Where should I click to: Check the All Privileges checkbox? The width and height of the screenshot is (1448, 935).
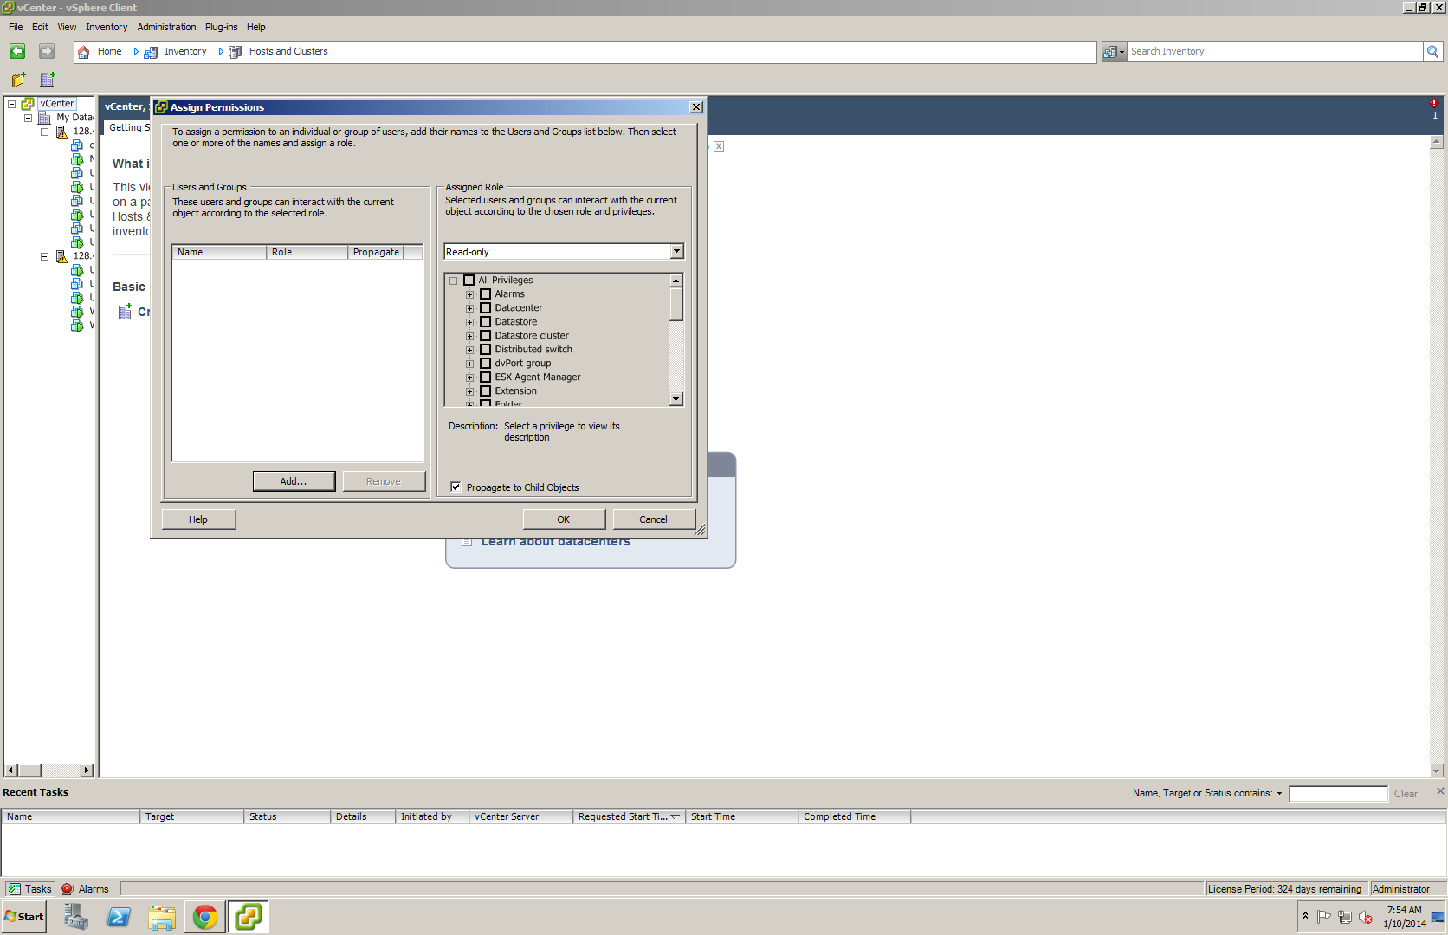pyautogui.click(x=469, y=280)
